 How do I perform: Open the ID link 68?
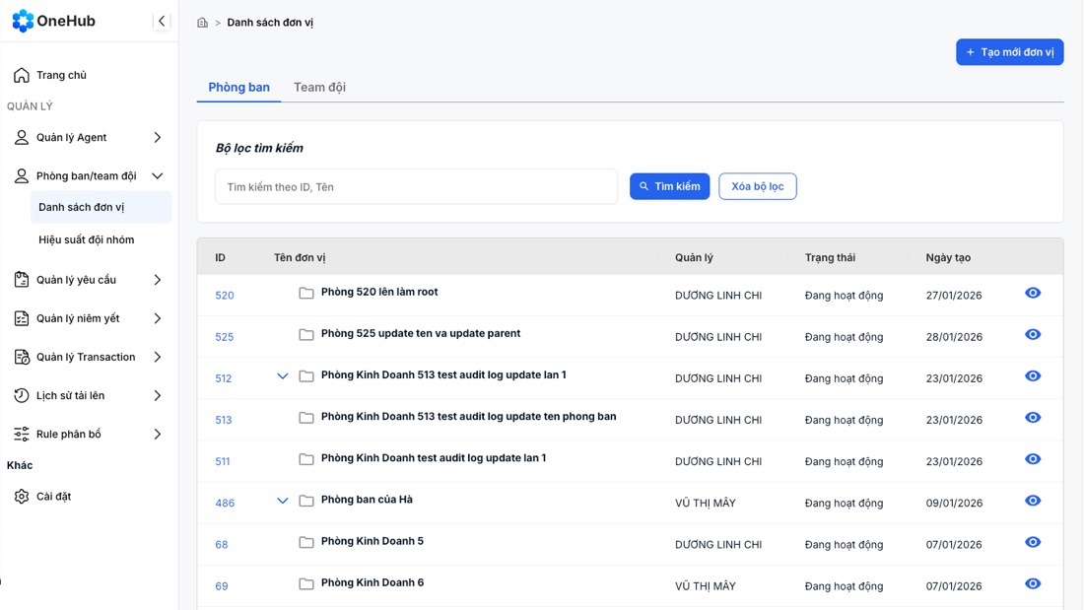click(x=221, y=544)
